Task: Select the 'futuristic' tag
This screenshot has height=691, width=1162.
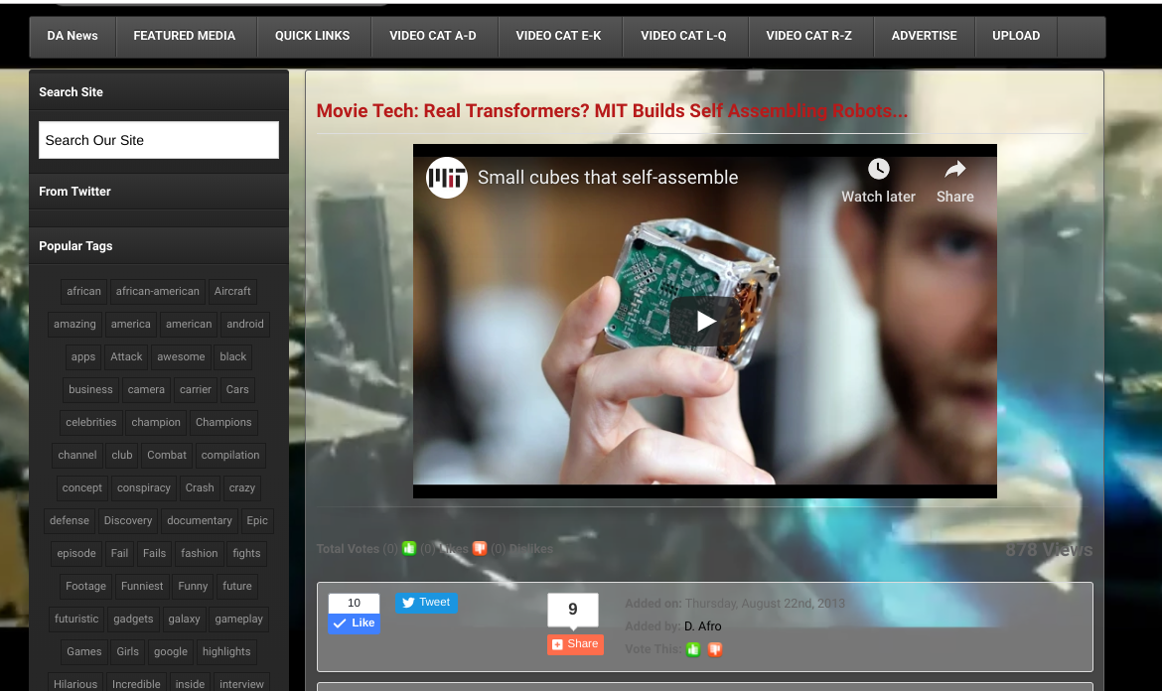Action: pos(76,620)
